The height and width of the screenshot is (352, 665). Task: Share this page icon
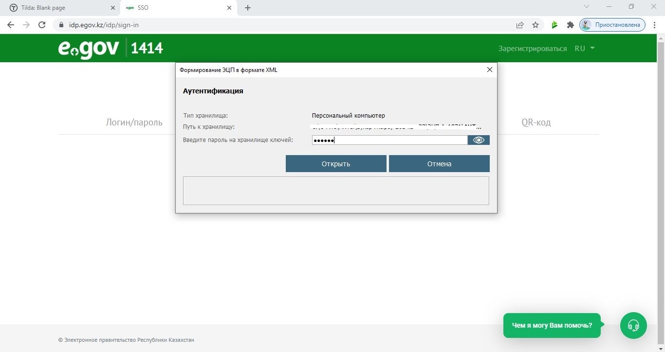coord(520,25)
